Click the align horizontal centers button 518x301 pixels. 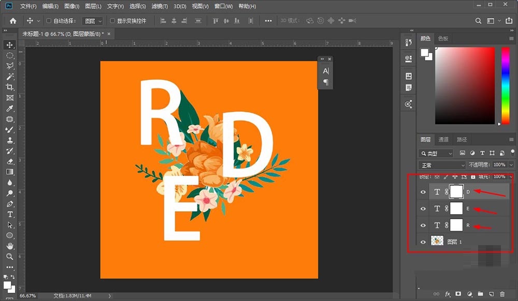[174, 21]
